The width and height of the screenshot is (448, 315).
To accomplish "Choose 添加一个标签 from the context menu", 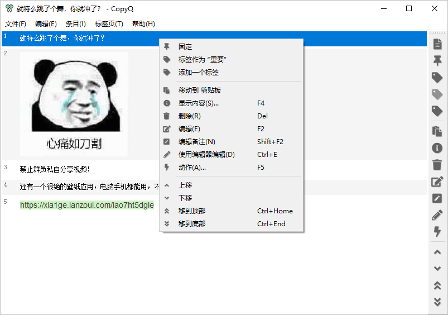I will coord(232,73).
